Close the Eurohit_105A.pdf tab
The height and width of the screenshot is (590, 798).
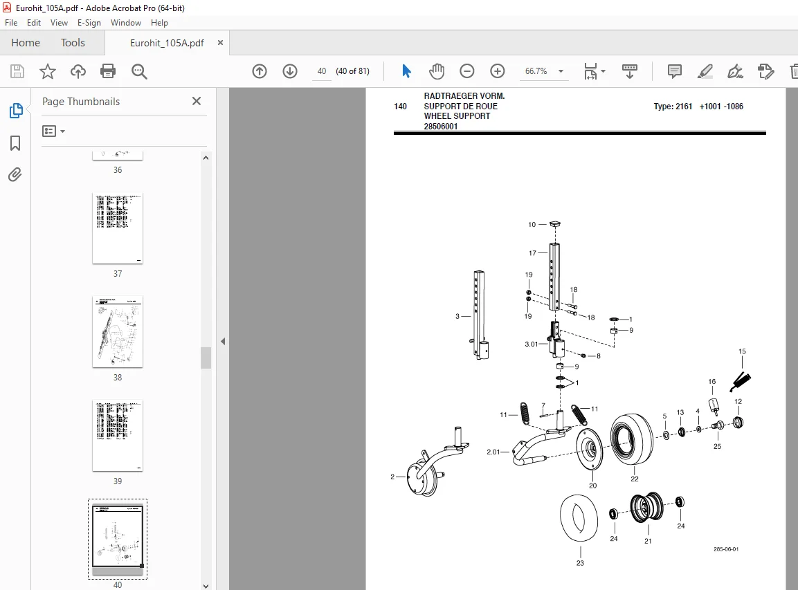(x=220, y=43)
